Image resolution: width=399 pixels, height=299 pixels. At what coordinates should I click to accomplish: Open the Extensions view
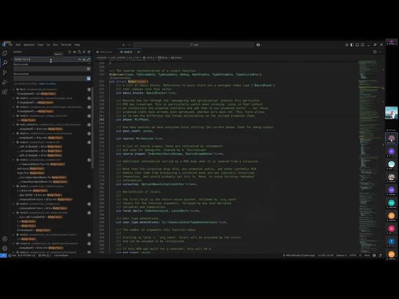click(5, 91)
